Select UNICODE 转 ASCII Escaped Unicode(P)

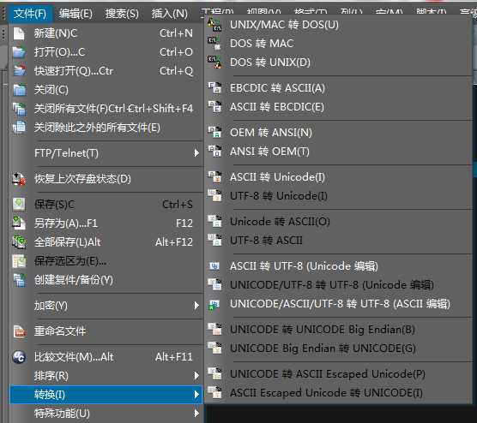(339, 374)
